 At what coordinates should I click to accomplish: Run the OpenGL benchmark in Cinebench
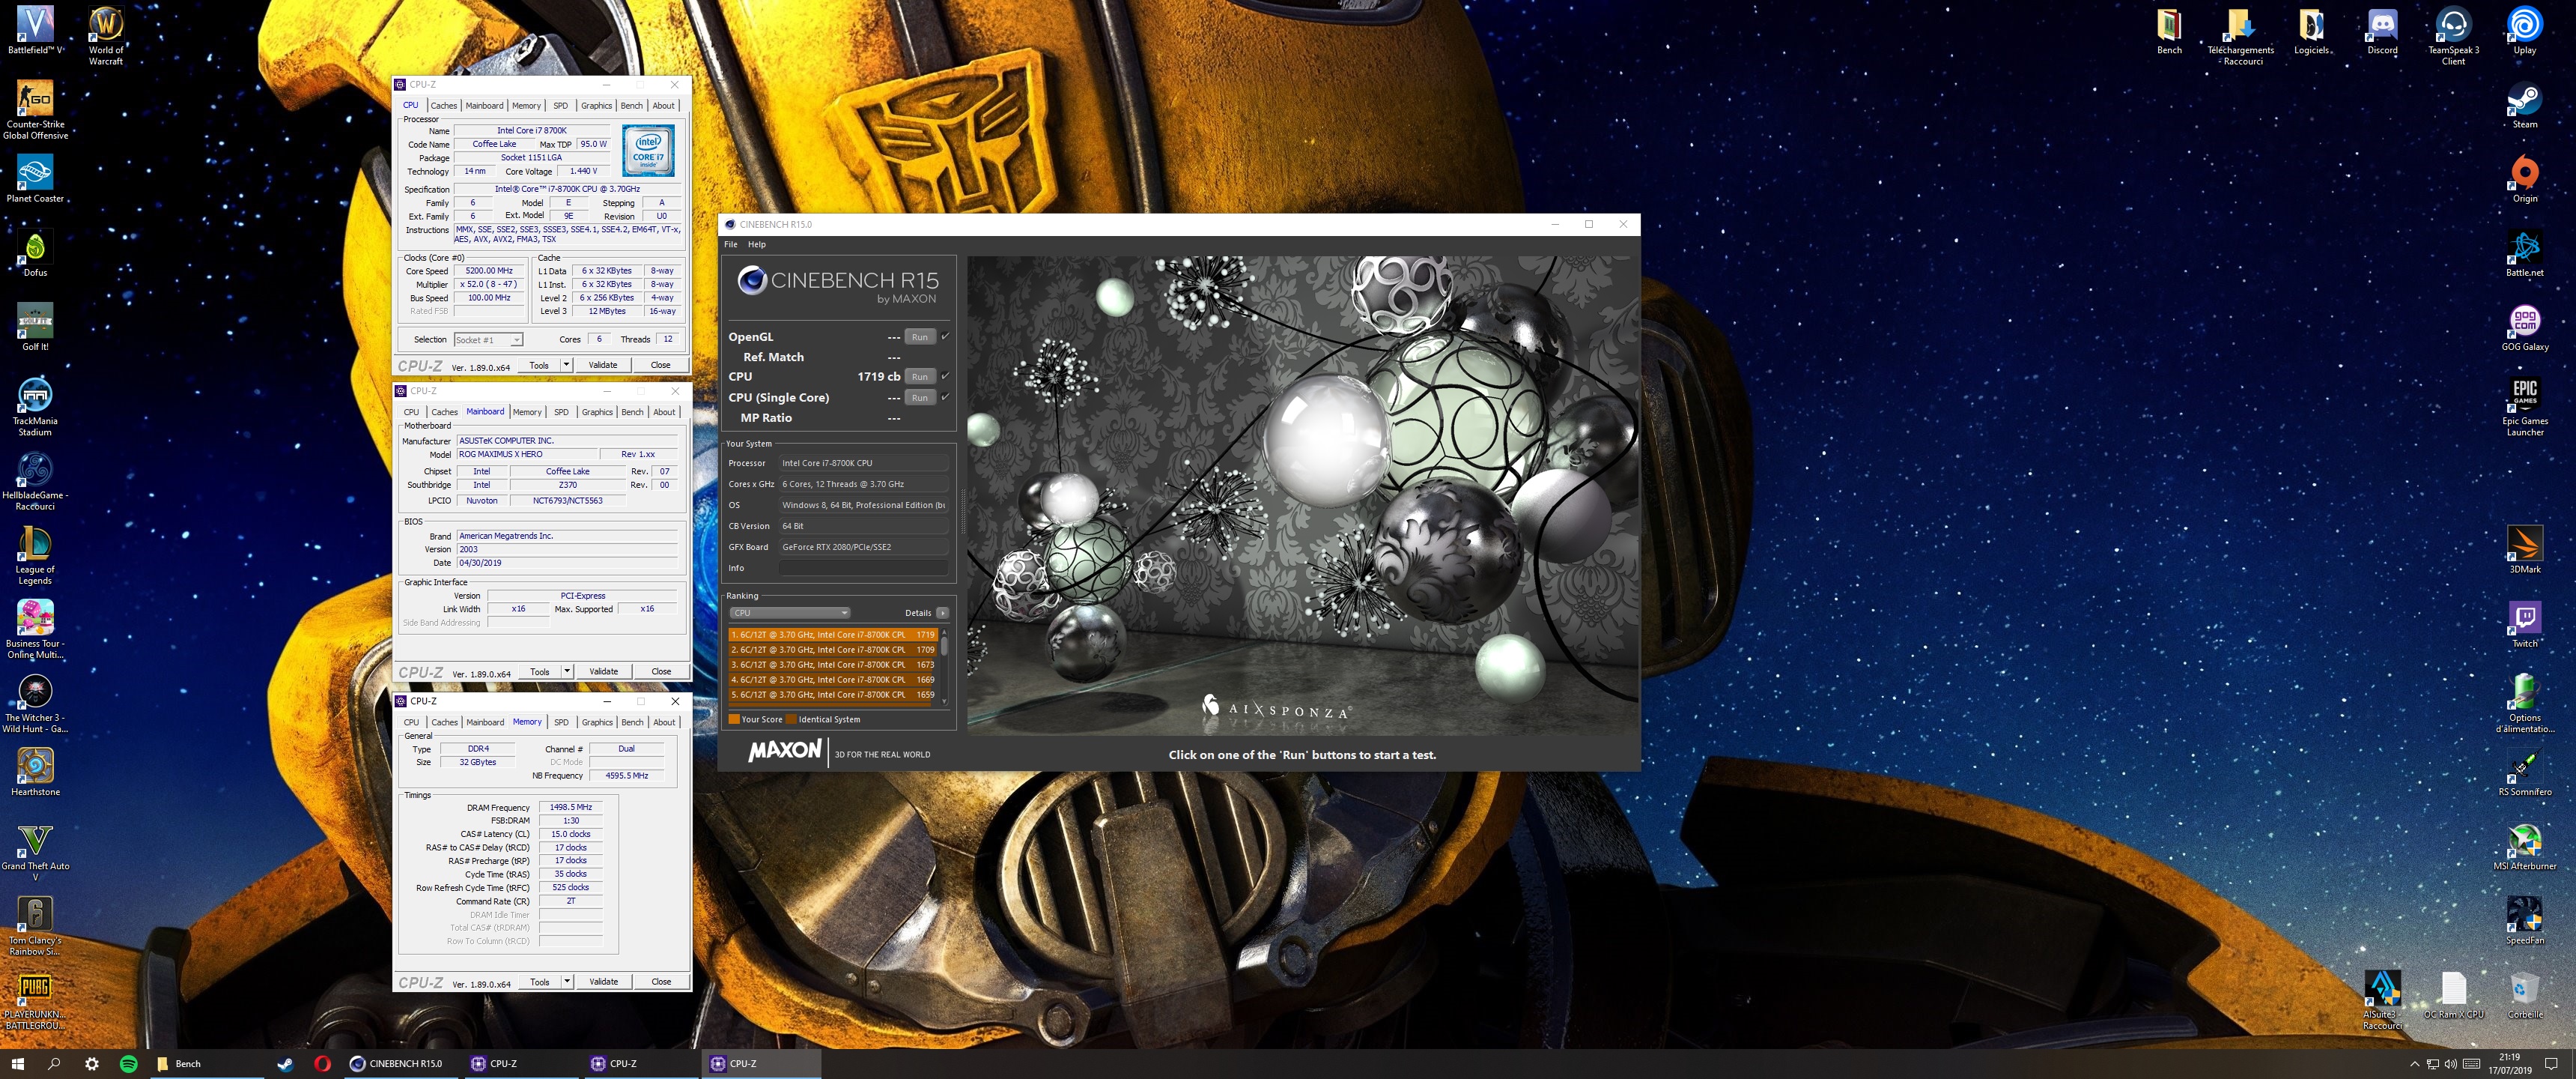tap(920, 336)
